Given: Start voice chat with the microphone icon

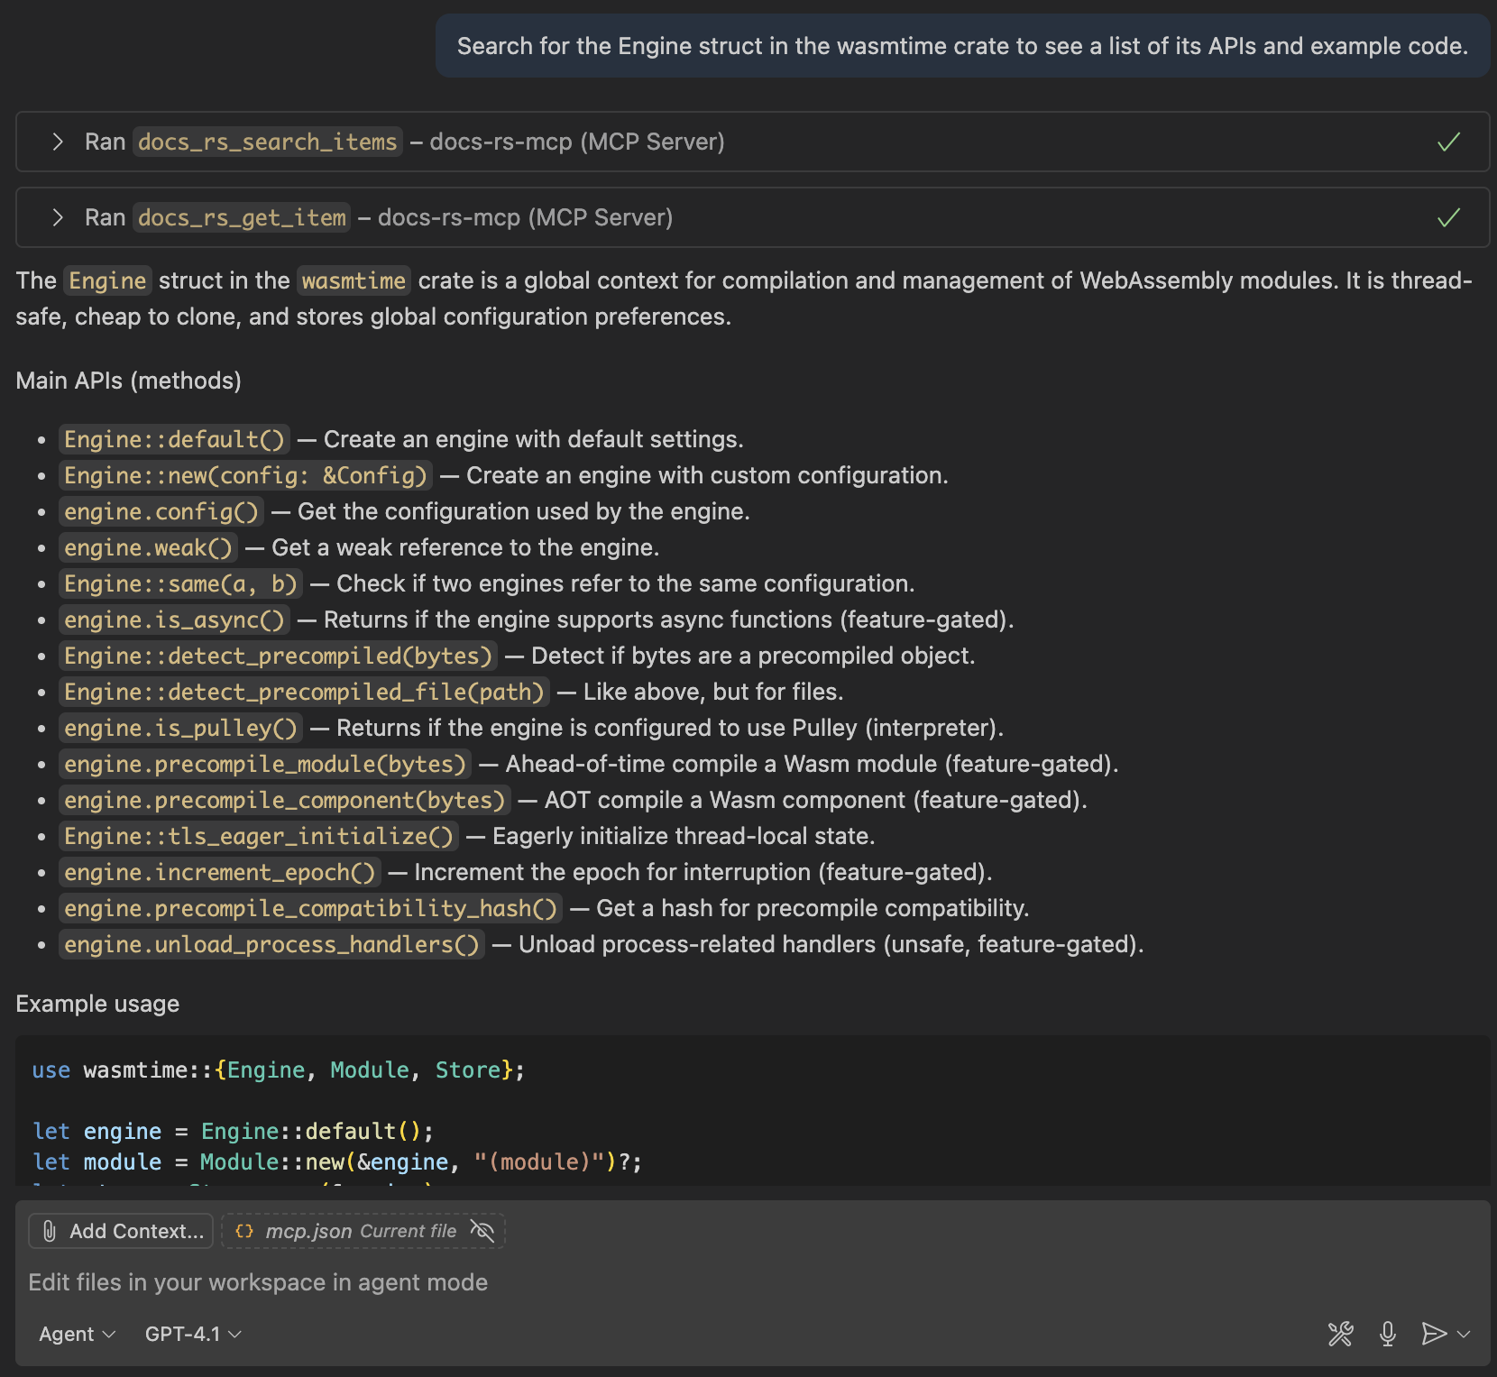Looking at the screenshot, I should tap(1388, 1334).
